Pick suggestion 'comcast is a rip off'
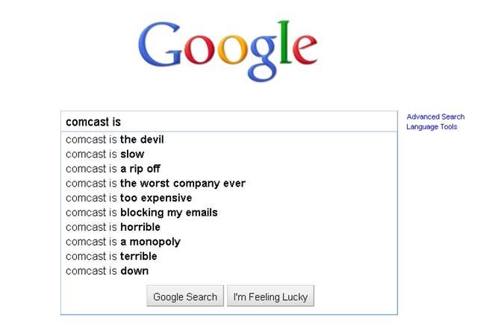Image resolution: width=492 pixels, height=336 pixels. pyautogui.click(x=228, y=169)
